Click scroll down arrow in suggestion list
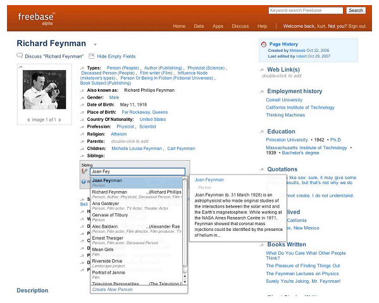Screen dimensions: 379x303 pos(185,281)
